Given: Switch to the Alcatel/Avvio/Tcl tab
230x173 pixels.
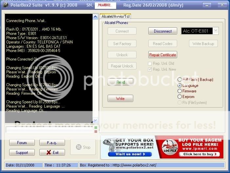Looking at the screenshot, I should (115, 16).
